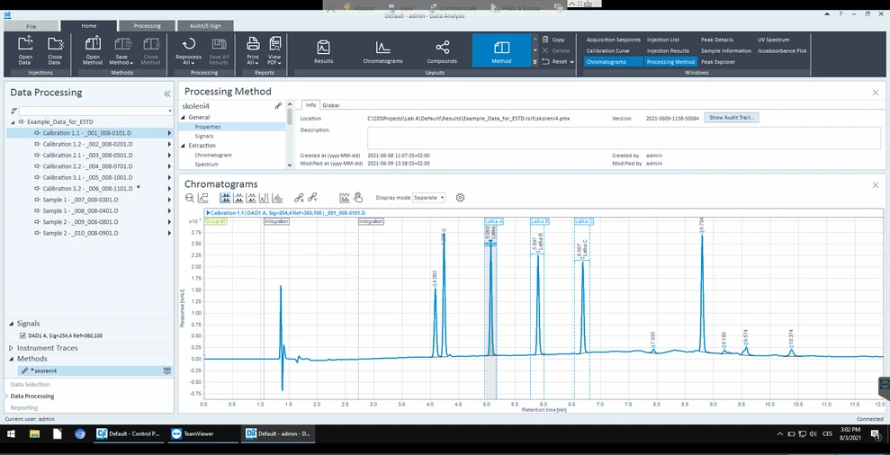Click the Show Audit Trail button
The image size is (890, 455).
tap(732, 118)
